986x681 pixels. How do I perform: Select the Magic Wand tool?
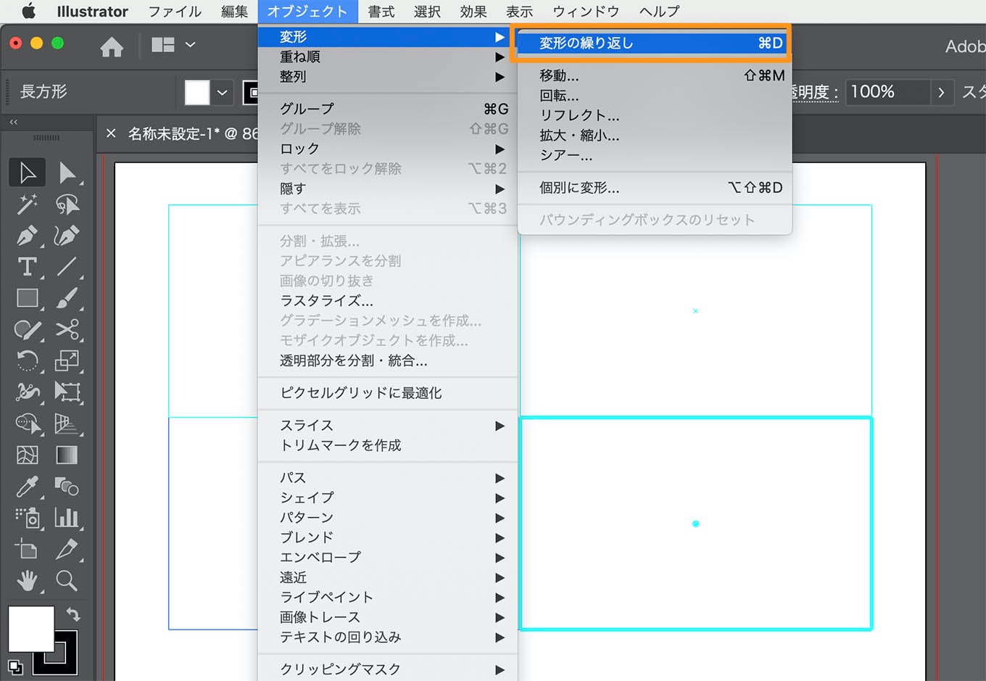tap(28, 205)
